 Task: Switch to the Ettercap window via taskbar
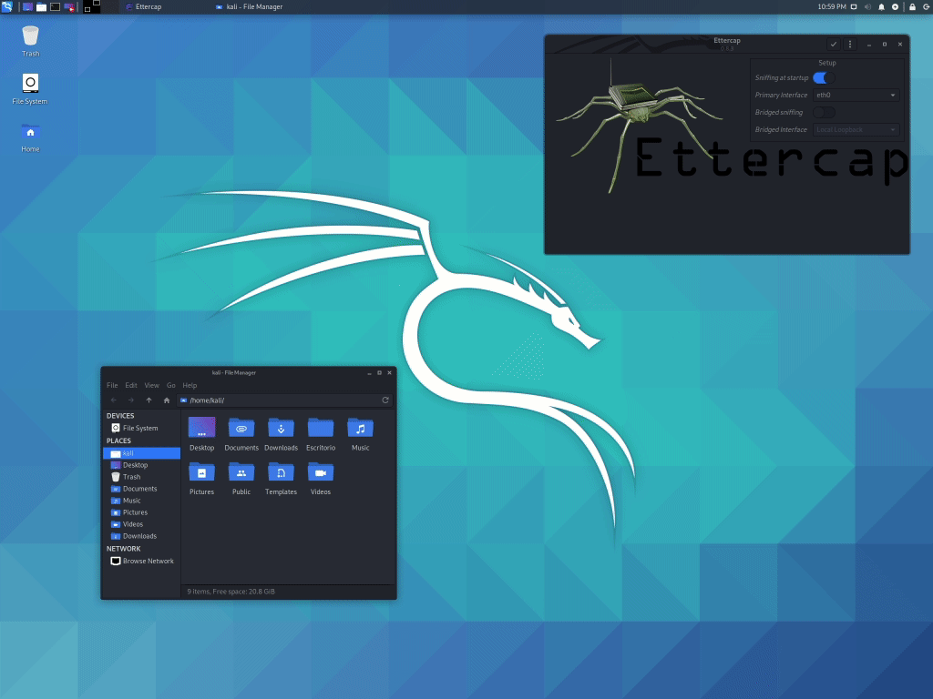(144, 6)
